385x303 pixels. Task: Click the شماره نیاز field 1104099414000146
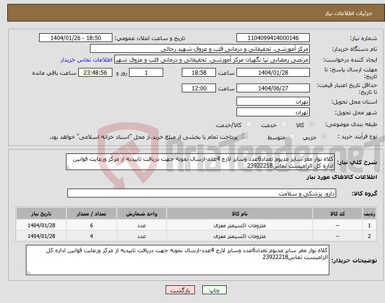point(273,38)
